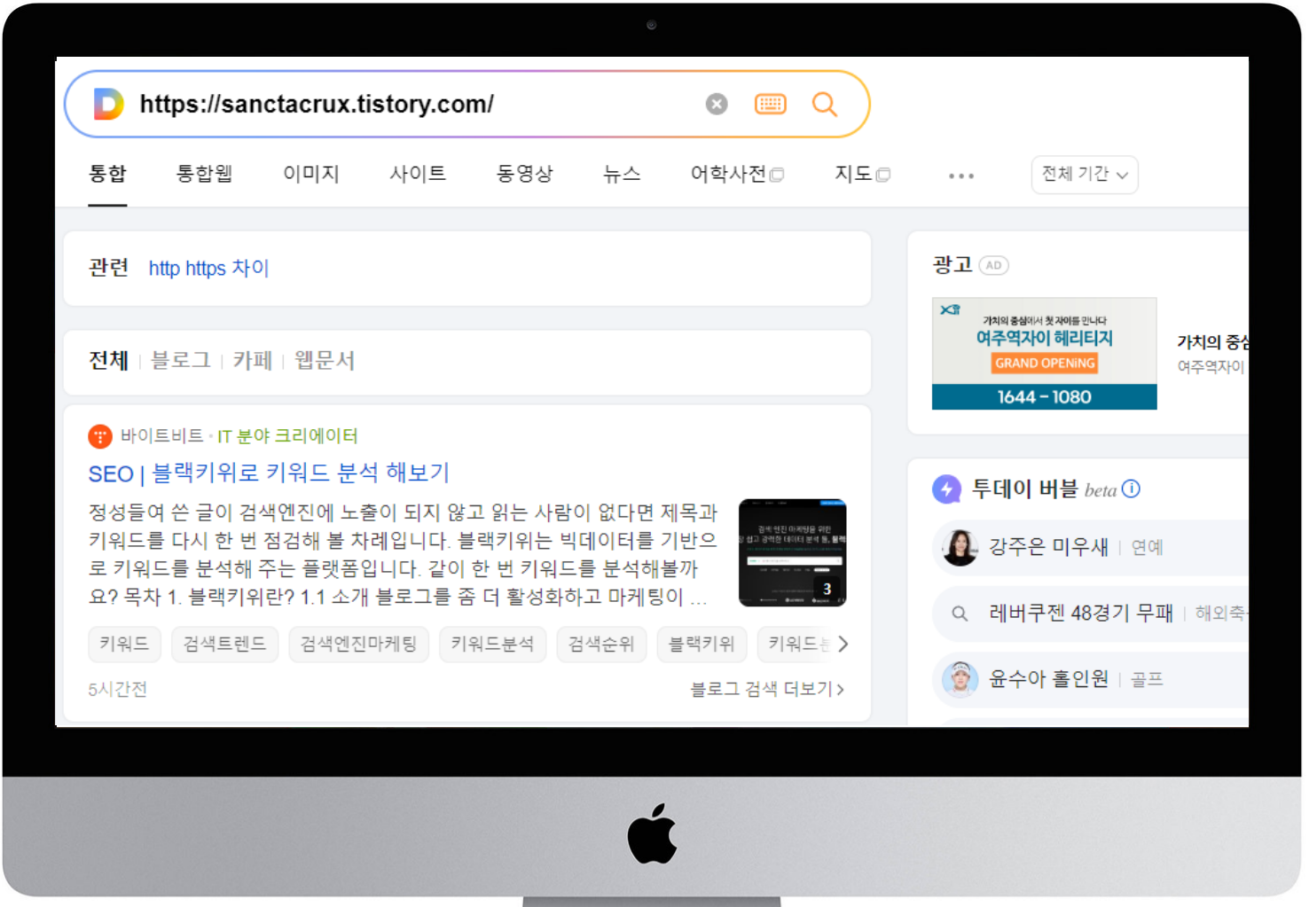
Task: Click the 투데이 버블 lightning icon
Action: click(x=947, y=489)
